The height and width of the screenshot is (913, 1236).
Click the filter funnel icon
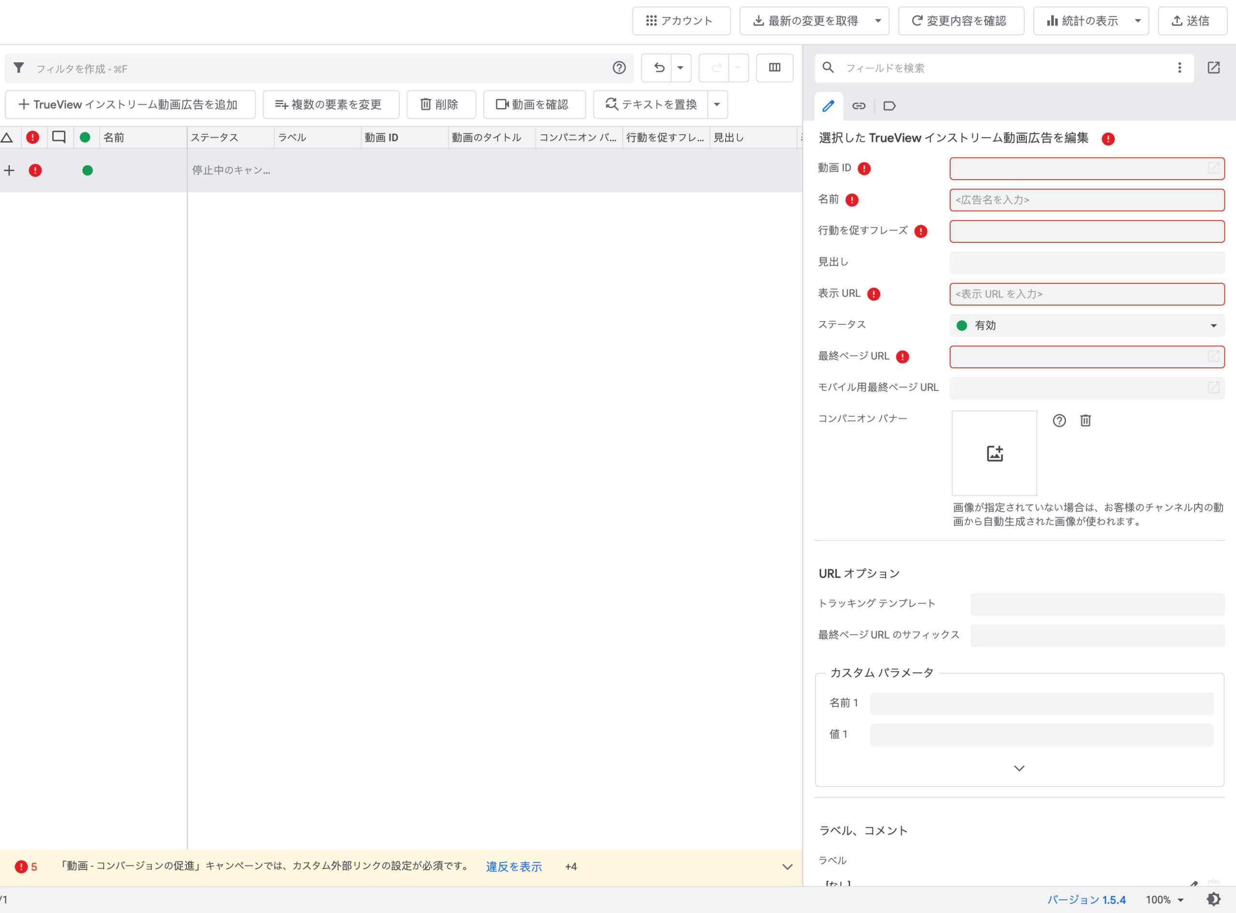(x=19, y=68)
